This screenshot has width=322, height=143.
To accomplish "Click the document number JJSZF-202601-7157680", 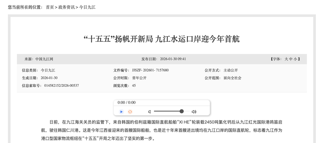I will coord(150,70).
